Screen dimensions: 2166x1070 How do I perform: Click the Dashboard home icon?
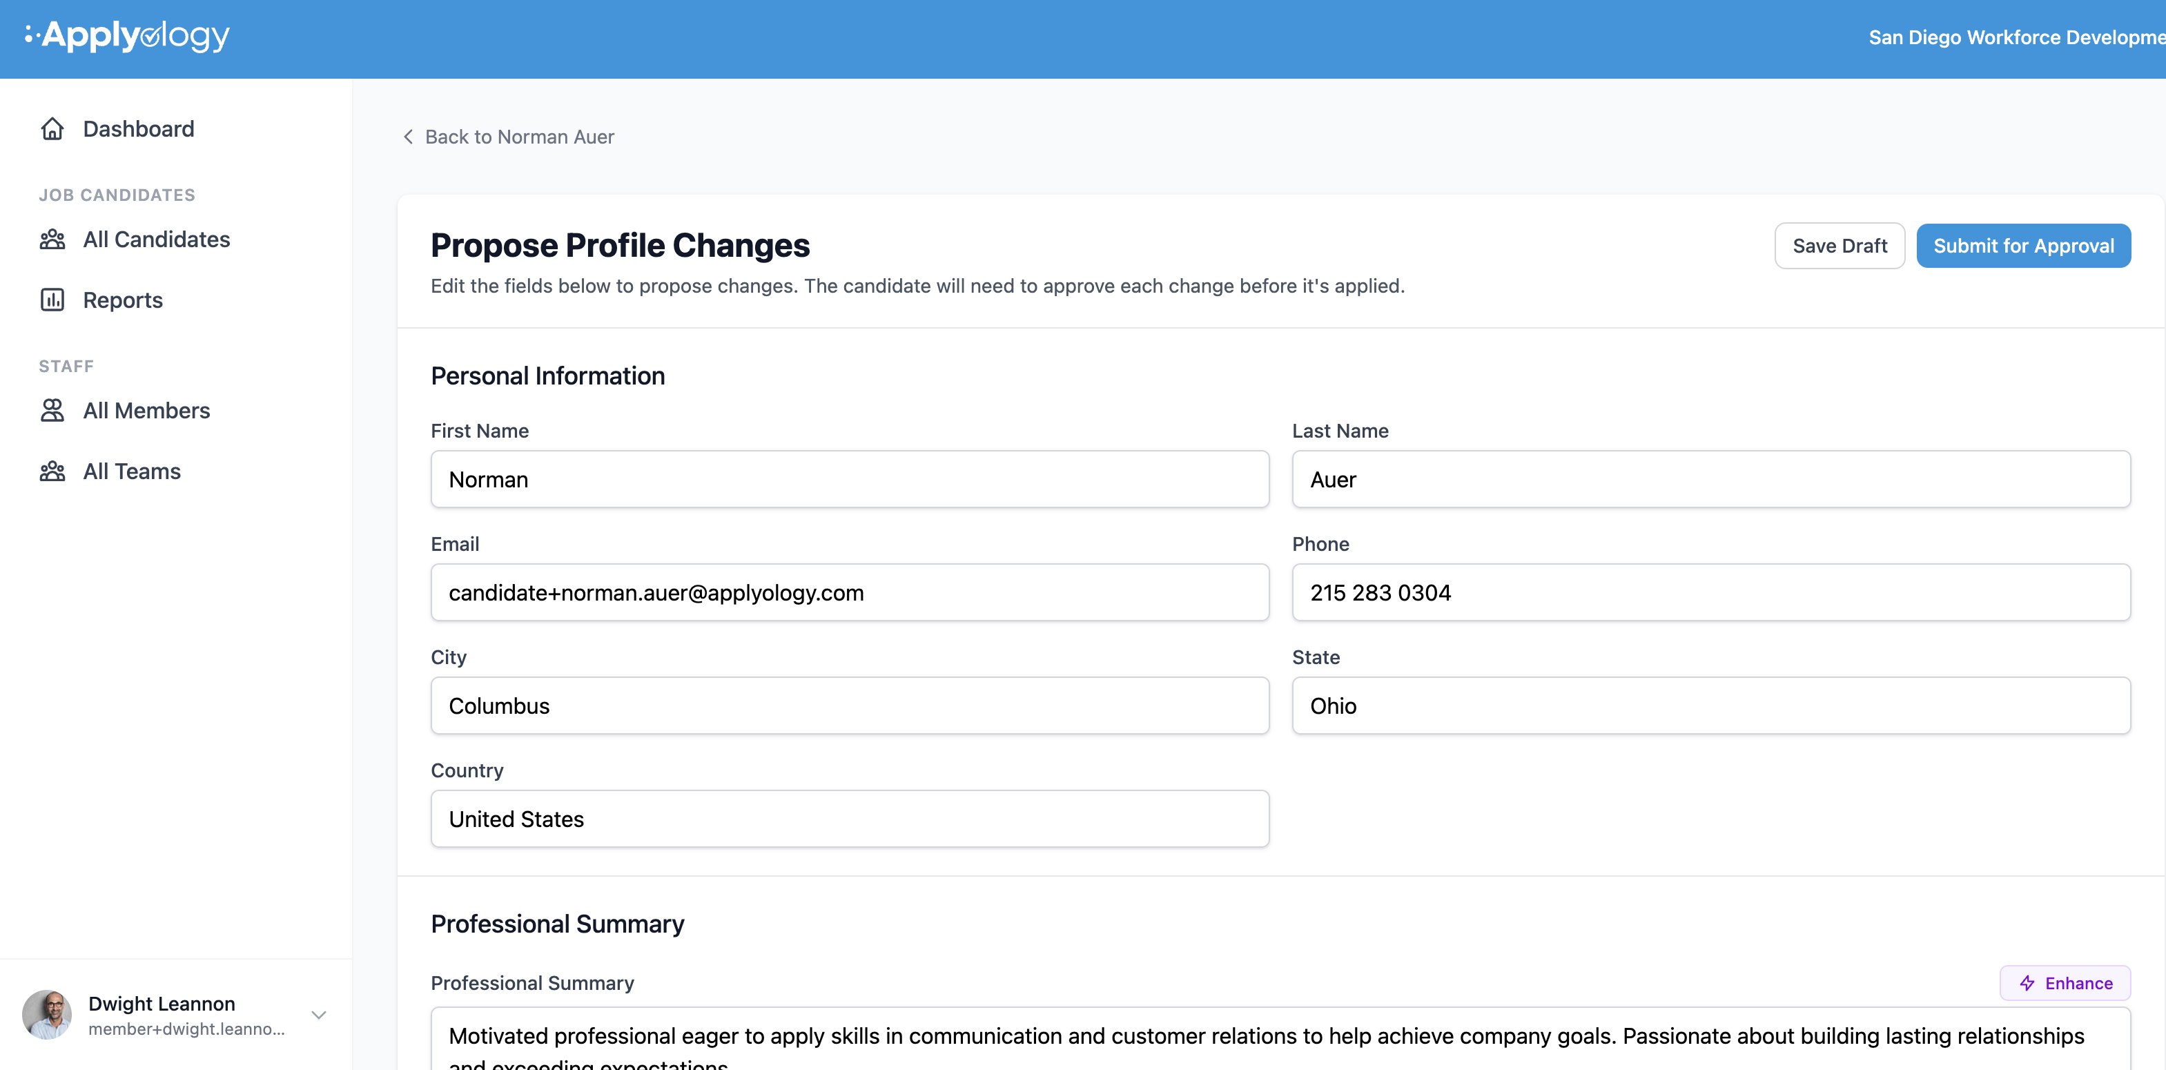coord(52,128)
